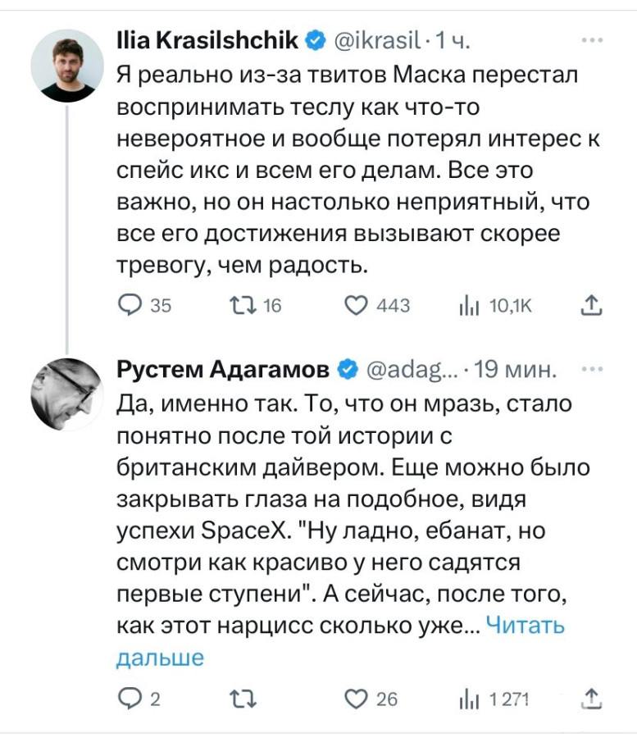Share Ilia Krasilshchik's tweet

pos(589,306)
